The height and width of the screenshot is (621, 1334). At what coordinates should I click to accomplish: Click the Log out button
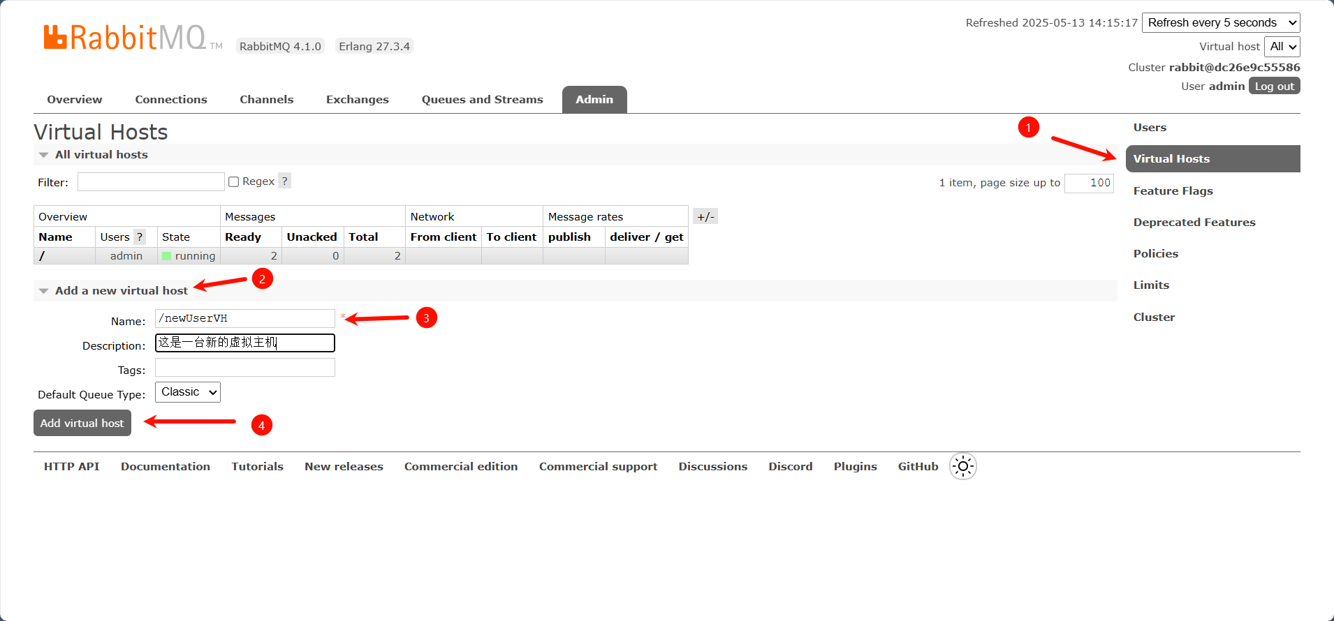point(1274,87)
